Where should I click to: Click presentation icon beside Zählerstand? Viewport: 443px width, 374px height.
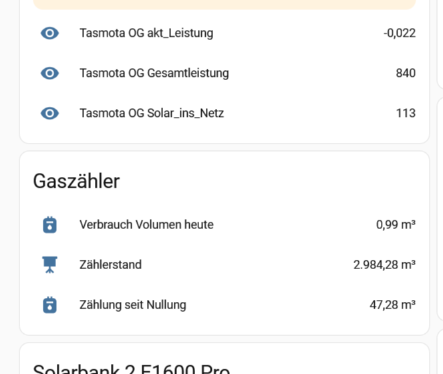[x=50, y=264]
